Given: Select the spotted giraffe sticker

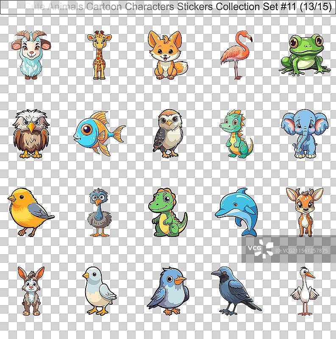Looking at the screenshot, I should click(x=99, y=55).
